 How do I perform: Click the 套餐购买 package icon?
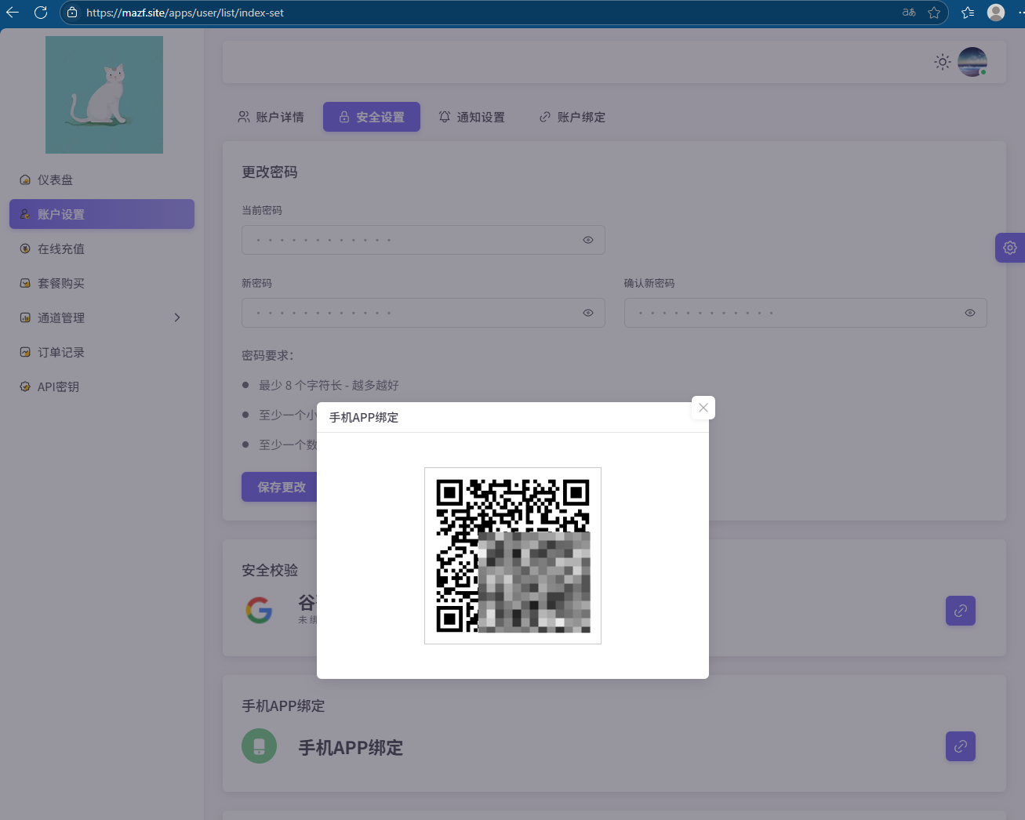(25, 283)
